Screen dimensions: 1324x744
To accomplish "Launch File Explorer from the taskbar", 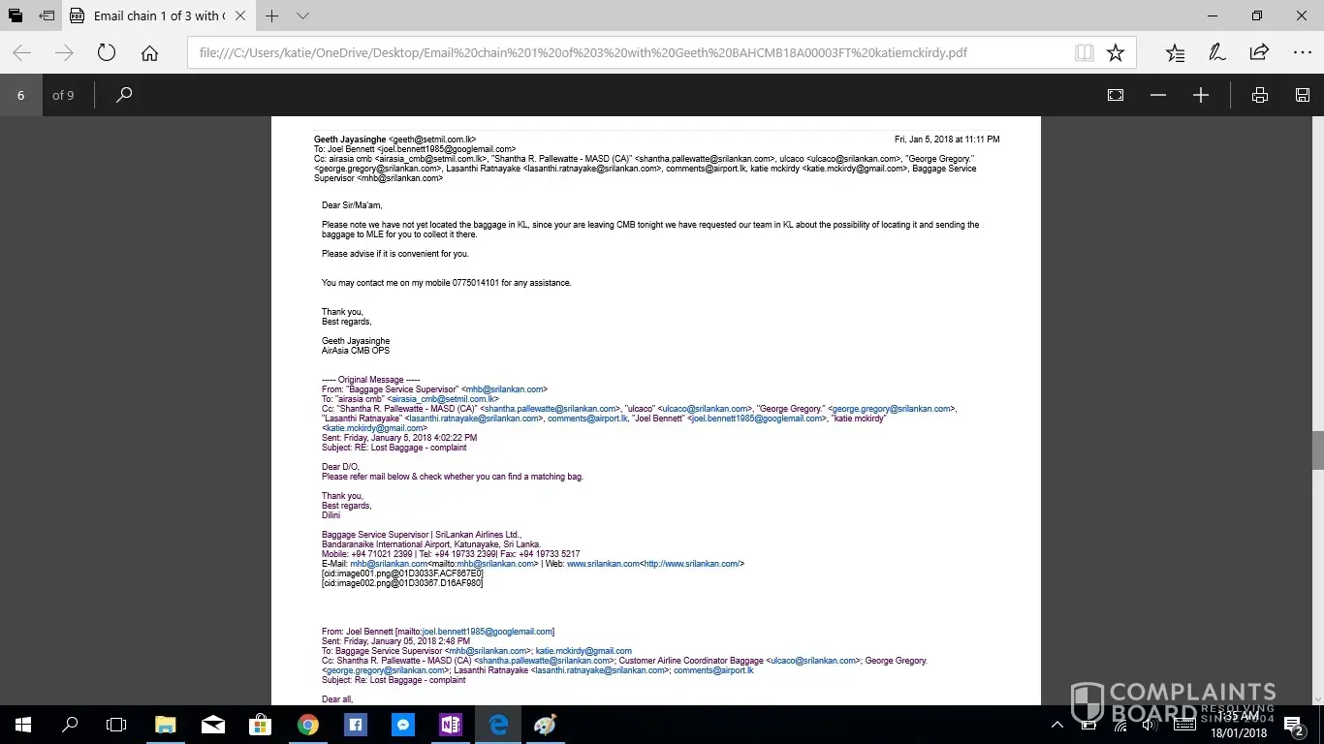I will click(x=166, y=725).
